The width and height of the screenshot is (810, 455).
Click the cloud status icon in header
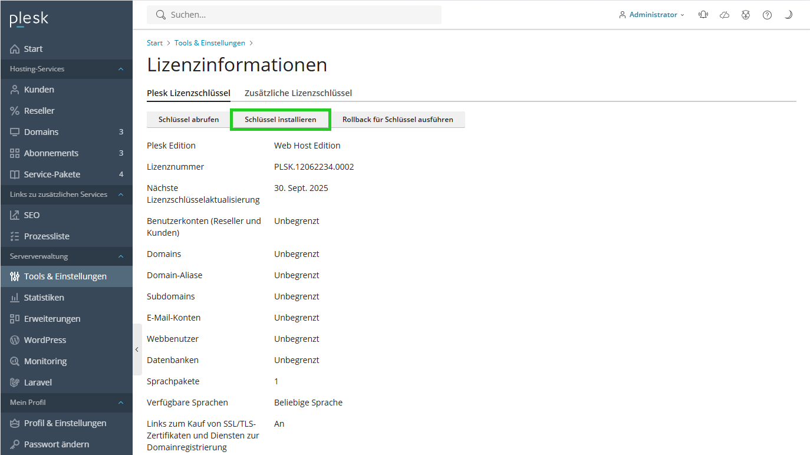[725, 15]
